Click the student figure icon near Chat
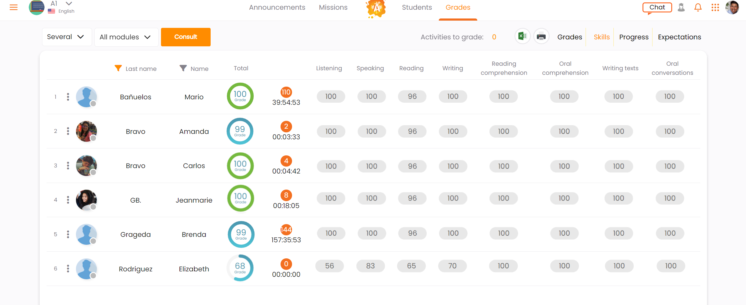Image resolution: width=746 pixels, height=305 pixels. coord(681,7)
